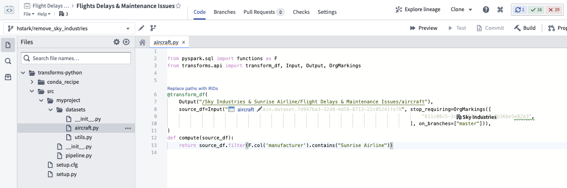This screenshot has width=567, height=188.
Task: Go to the editor home tab icon
Action: click(142, 42)
